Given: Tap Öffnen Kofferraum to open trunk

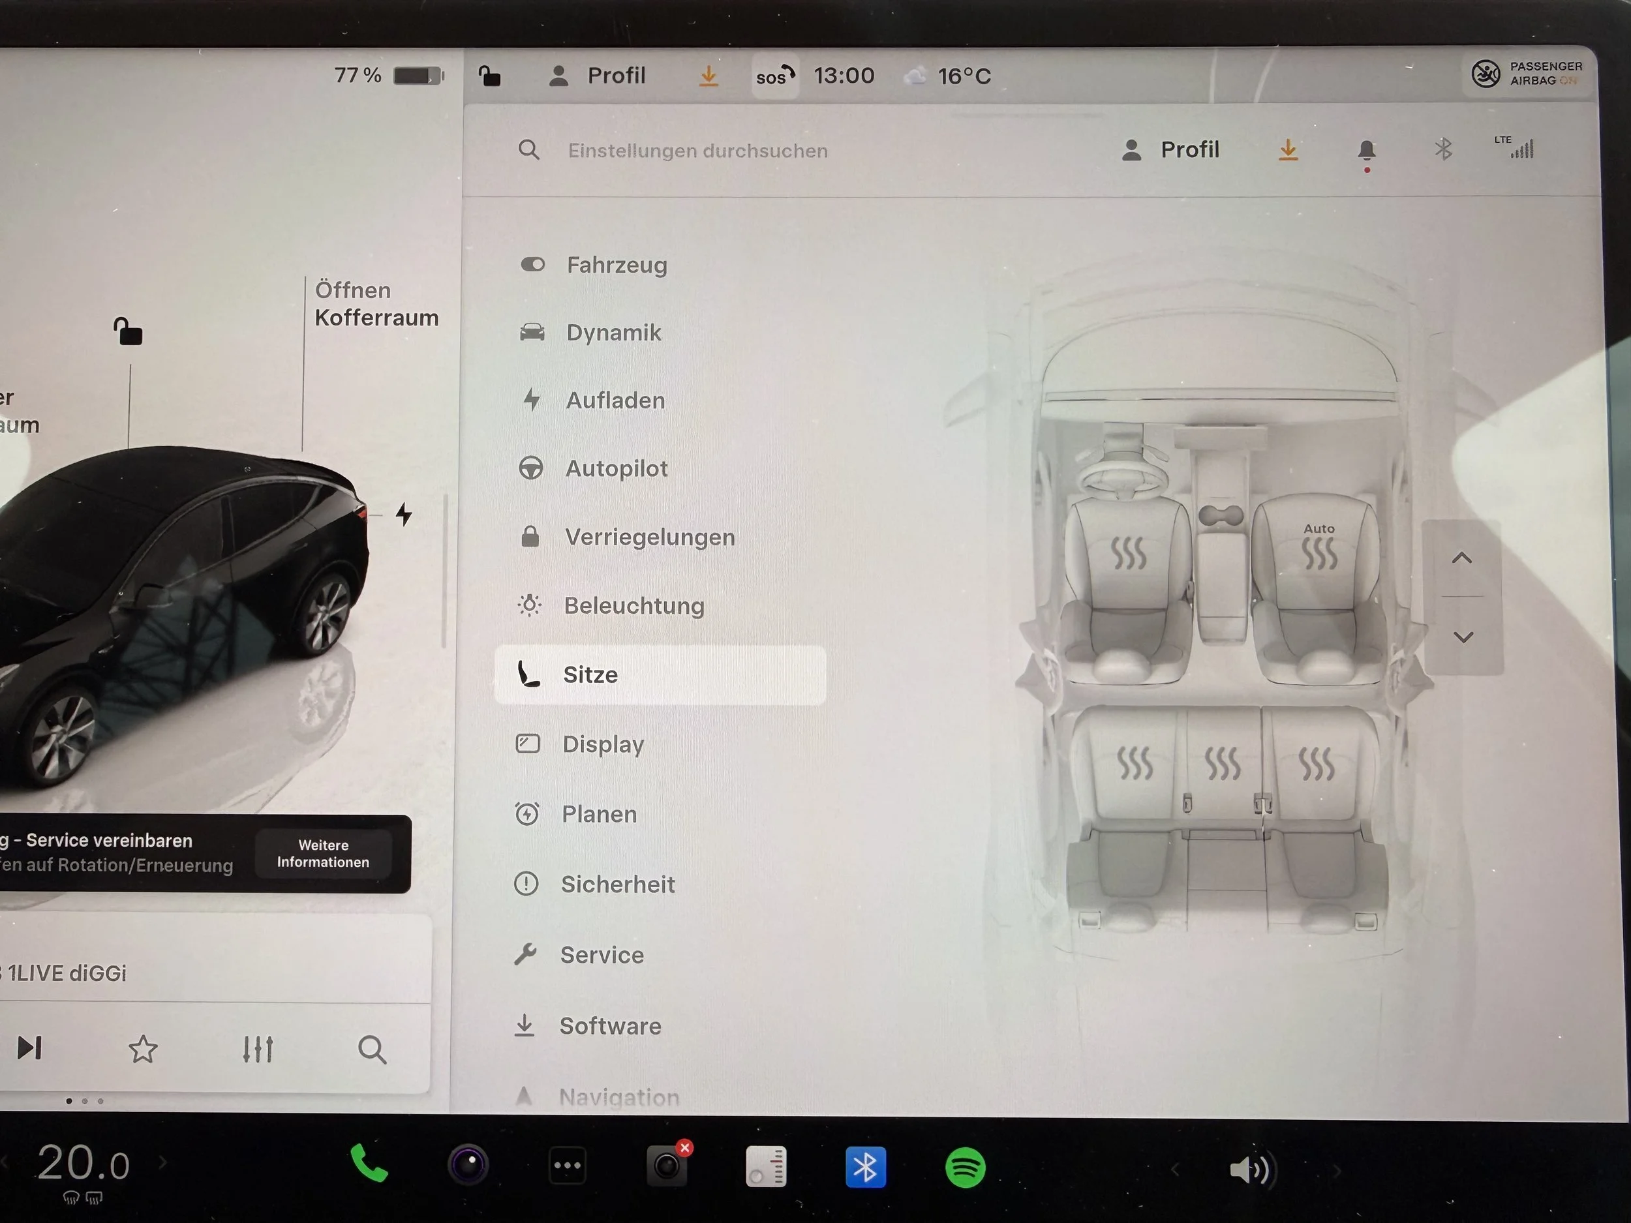Looking at the screenshot, I should [376, 304].
